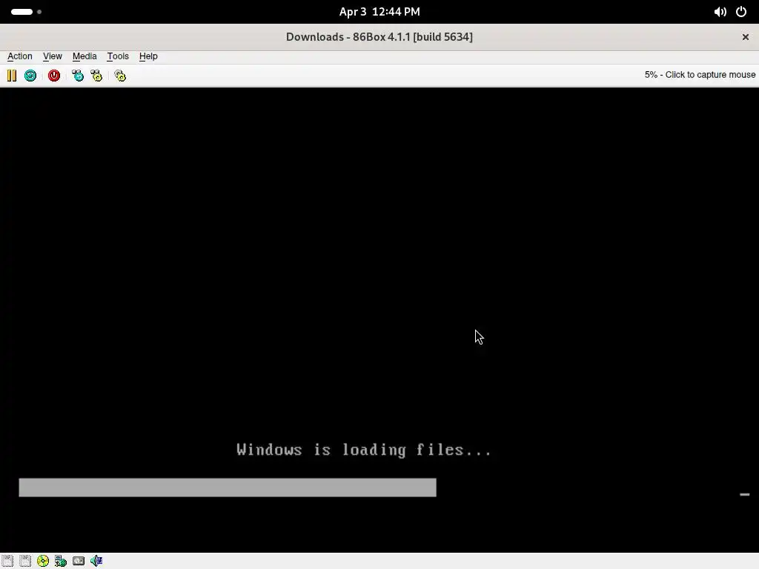Open the Media menu
This screenshot has width=759, height=569.
(84, 56)
